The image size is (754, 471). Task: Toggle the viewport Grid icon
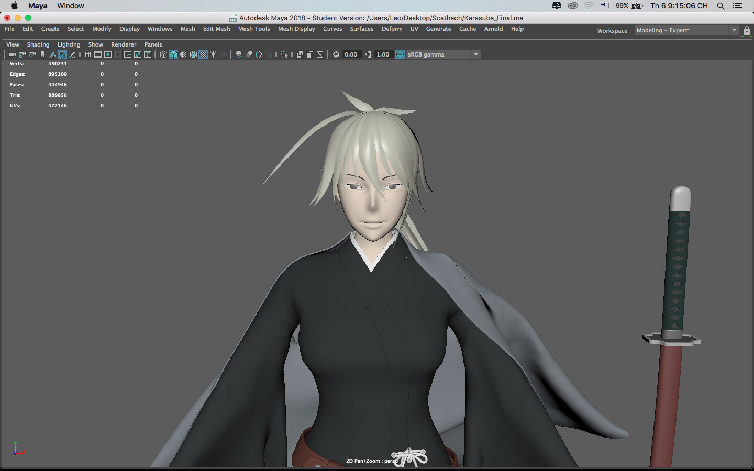click(x=88, y=54)
